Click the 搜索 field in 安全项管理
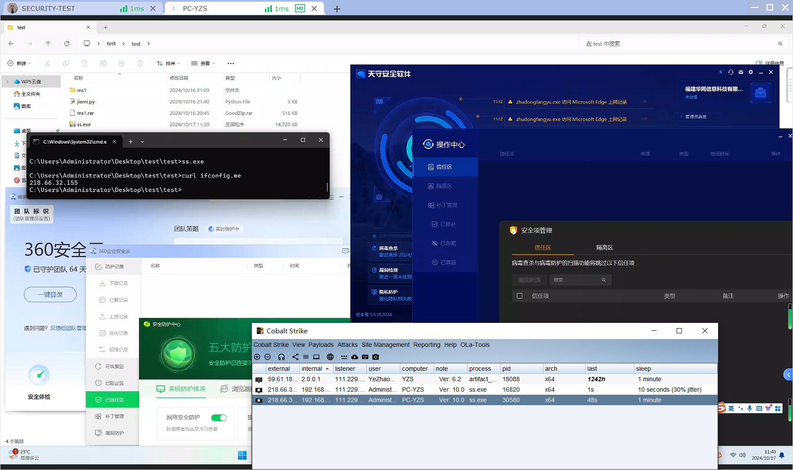 pyautogui.click(x=580, y=280)
